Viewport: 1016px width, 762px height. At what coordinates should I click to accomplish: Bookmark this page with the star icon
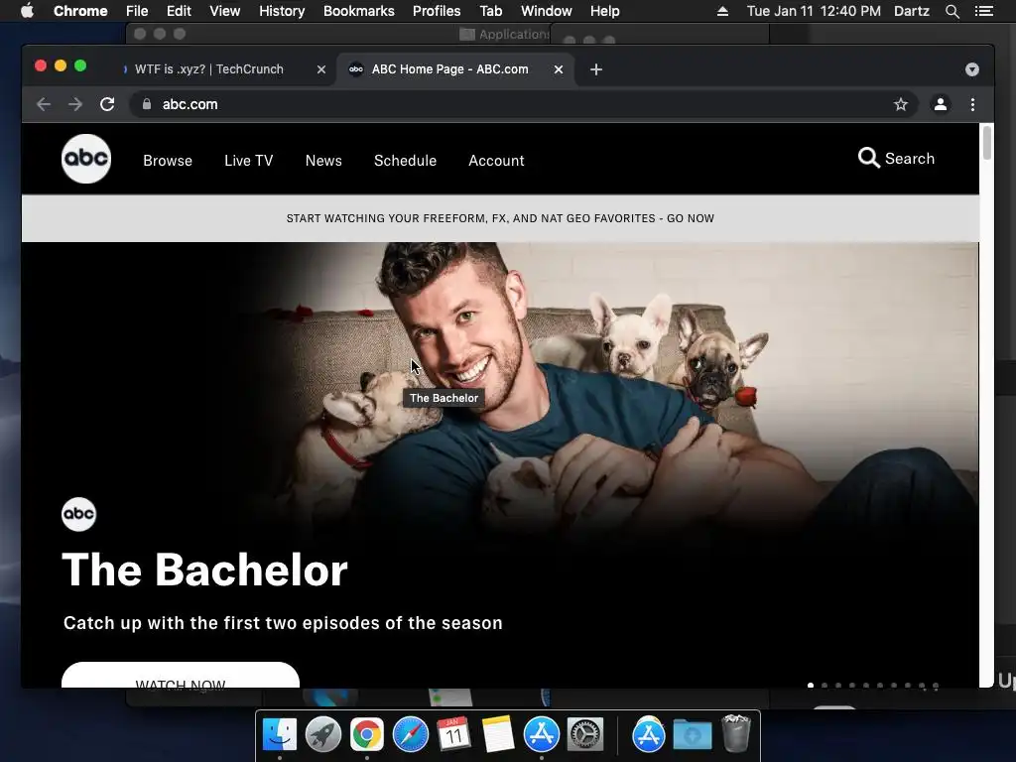(901, 104)
